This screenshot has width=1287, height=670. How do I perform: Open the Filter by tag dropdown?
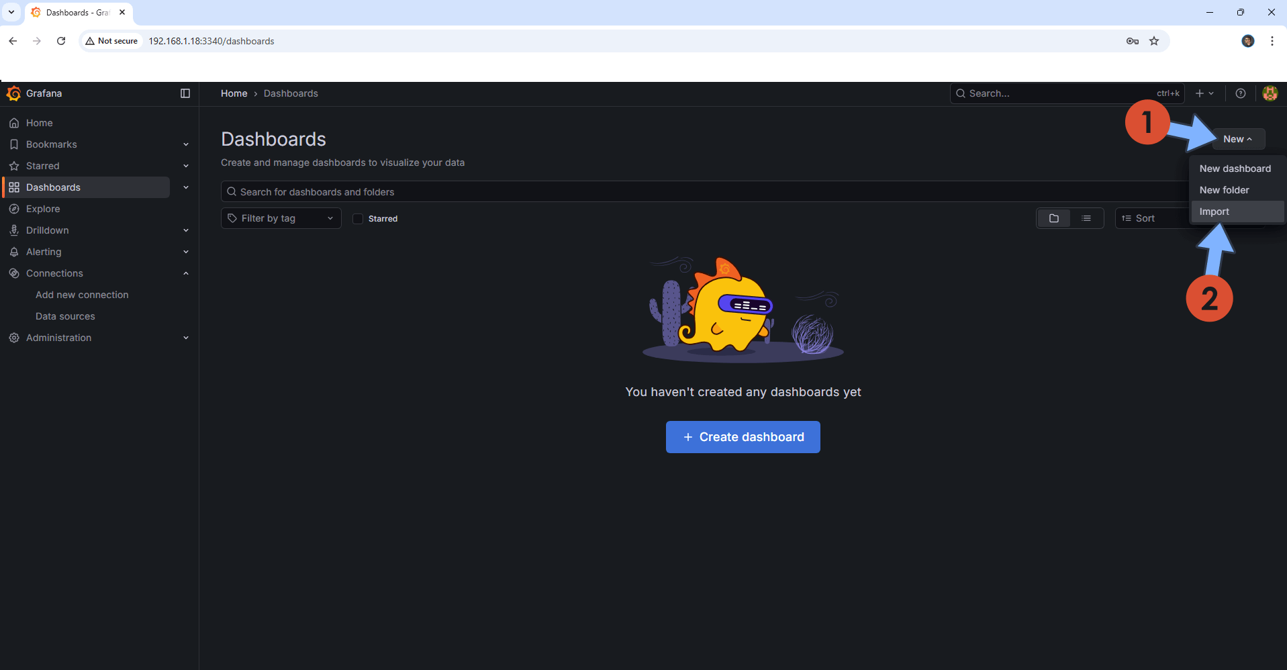point(281,218)
